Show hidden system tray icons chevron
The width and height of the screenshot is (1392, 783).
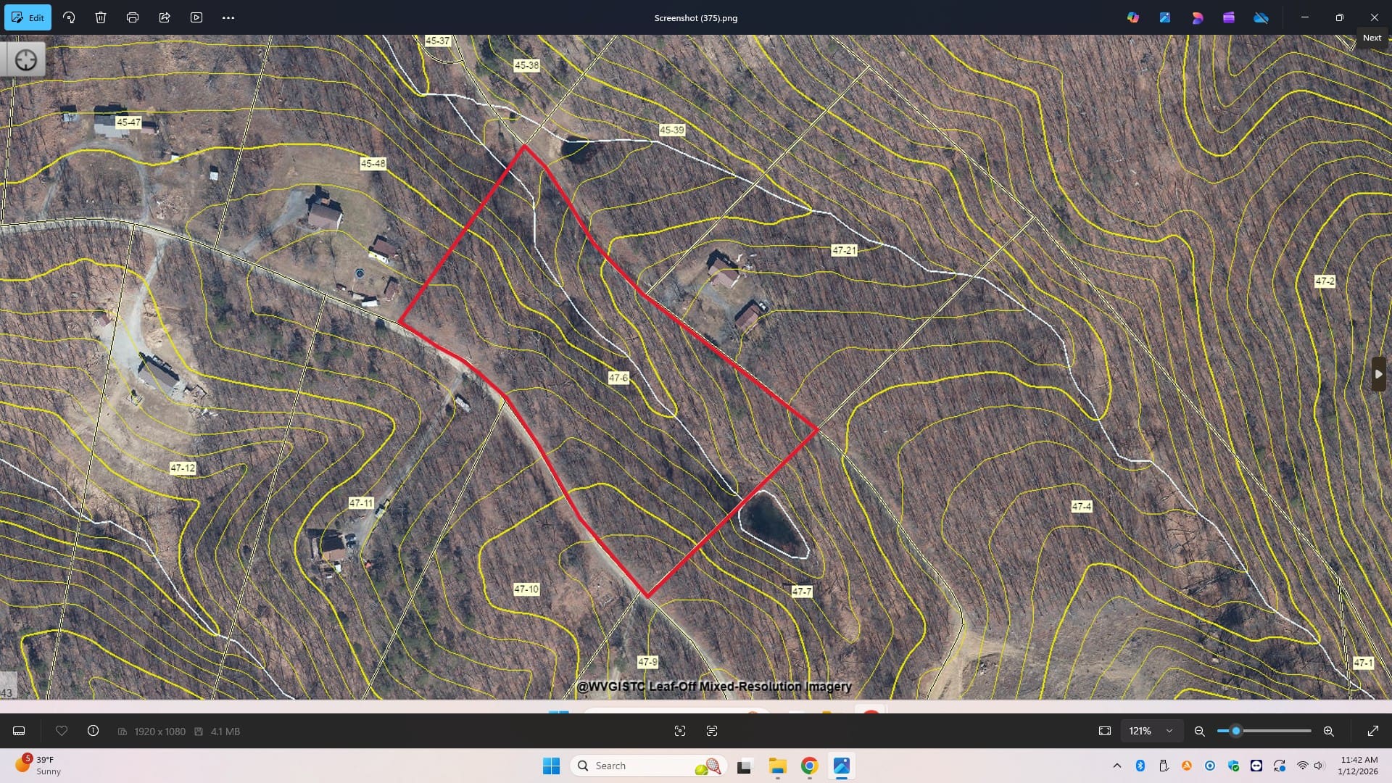tap(1116, 766)
